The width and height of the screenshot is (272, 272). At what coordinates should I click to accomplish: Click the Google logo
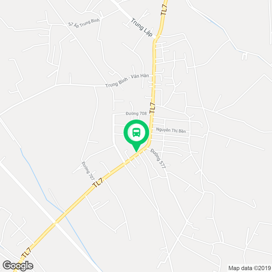(x=18, y=266)
